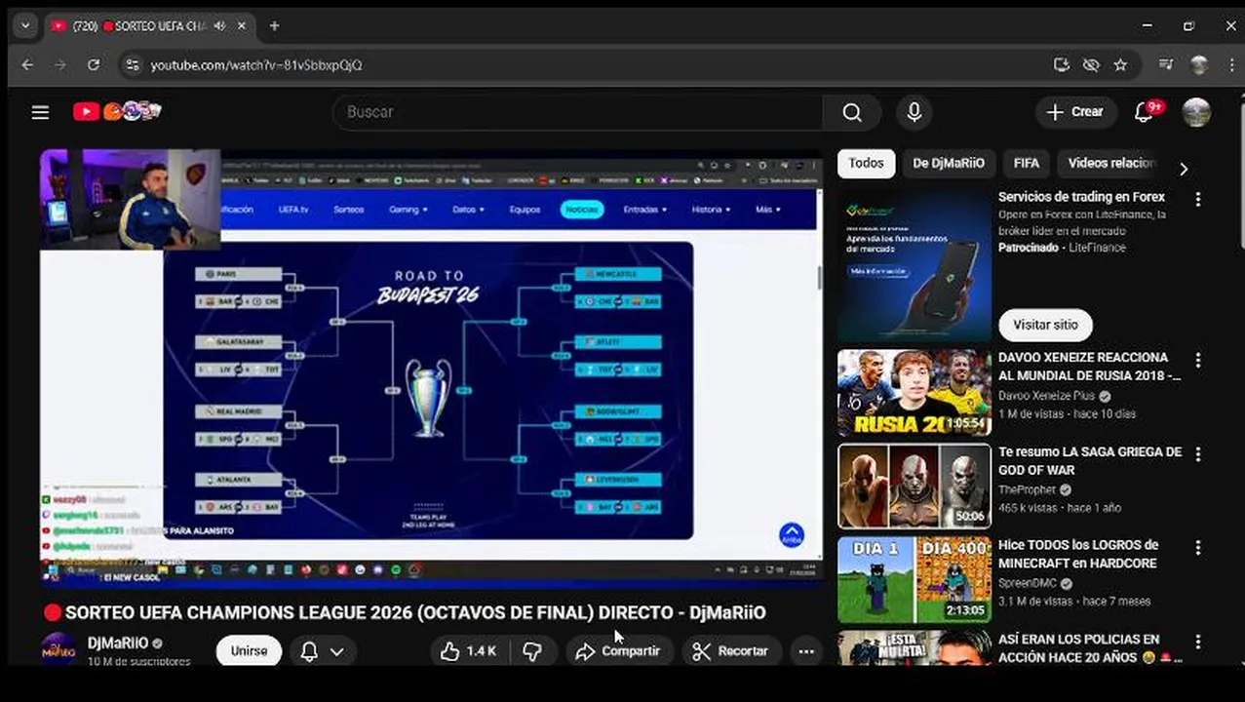Screen dimensions: 1245x702
Task: Open the Servicios de trading en Forex title
Action: coord(1081,197)
